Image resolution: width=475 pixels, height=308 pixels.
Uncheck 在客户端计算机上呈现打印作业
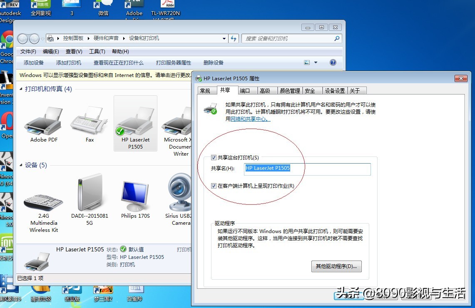pyautogui.click(x=214, y=186)
